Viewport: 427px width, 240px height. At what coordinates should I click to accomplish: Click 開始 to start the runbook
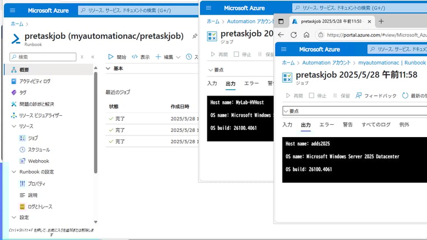[117, 57]
